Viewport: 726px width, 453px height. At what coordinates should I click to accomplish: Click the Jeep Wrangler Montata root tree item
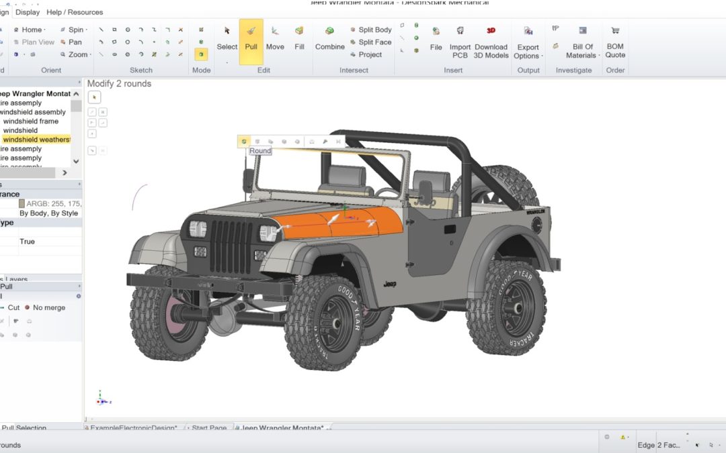pyautogui.click(x=35, y=93)
